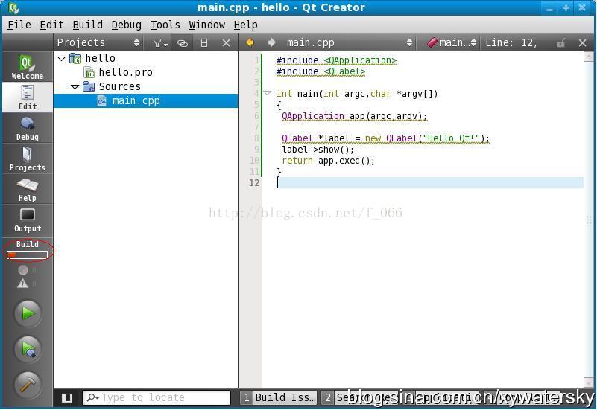Open the Window menu
Image resolution: width=597 pixels, height=410 pixels.
(206, 25)
